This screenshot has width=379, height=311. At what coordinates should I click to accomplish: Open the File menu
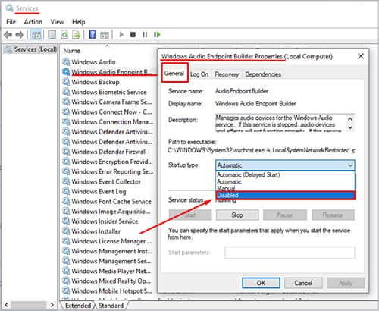click(11, 22)
